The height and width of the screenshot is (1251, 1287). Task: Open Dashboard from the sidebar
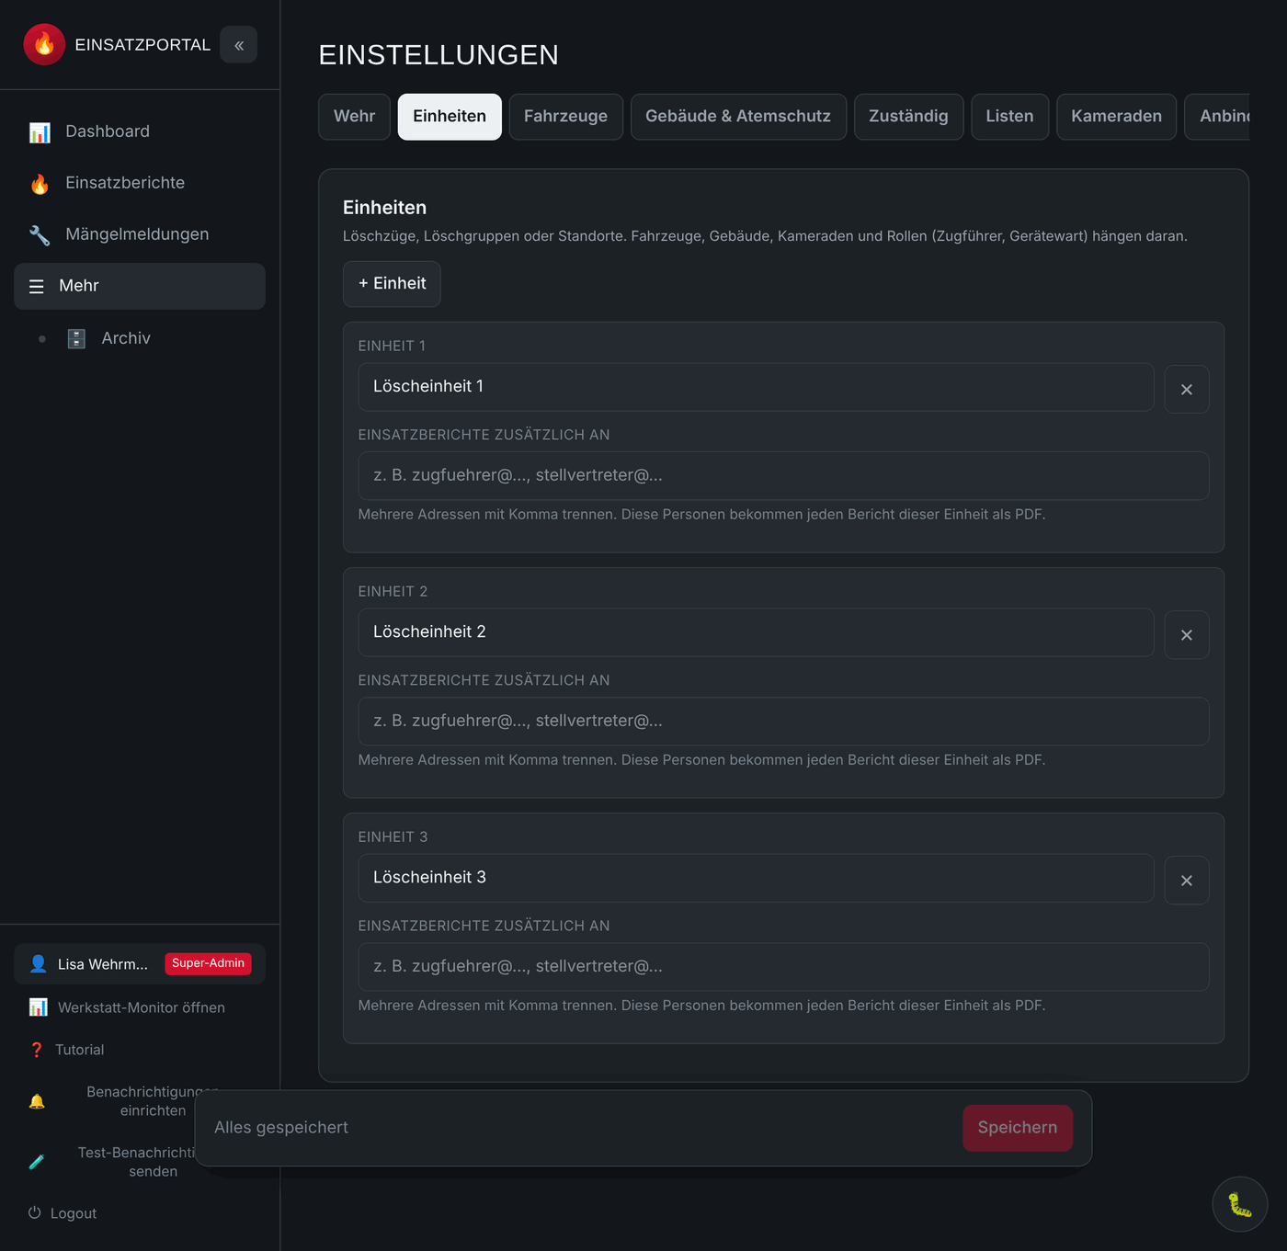[x=140, y=131]
